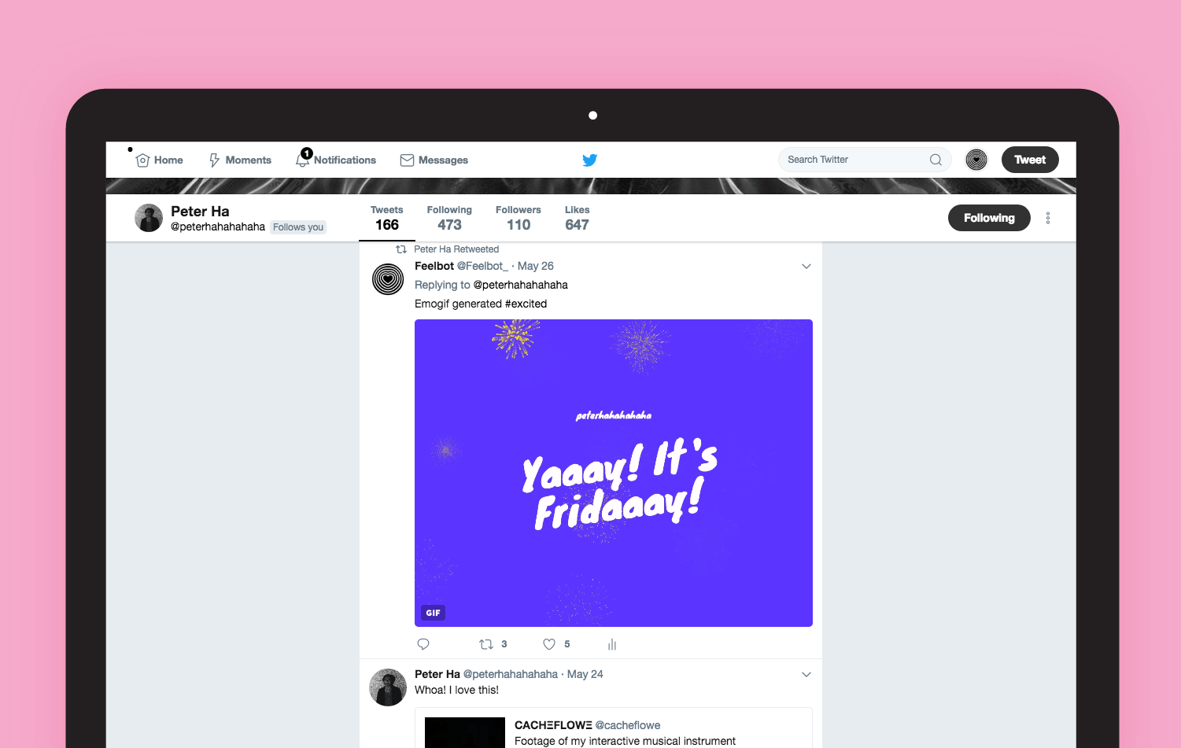Open the #excited hashtag link
Image resolution: width=1181 pixels, height=748 pixels.
tap(526, 304)
